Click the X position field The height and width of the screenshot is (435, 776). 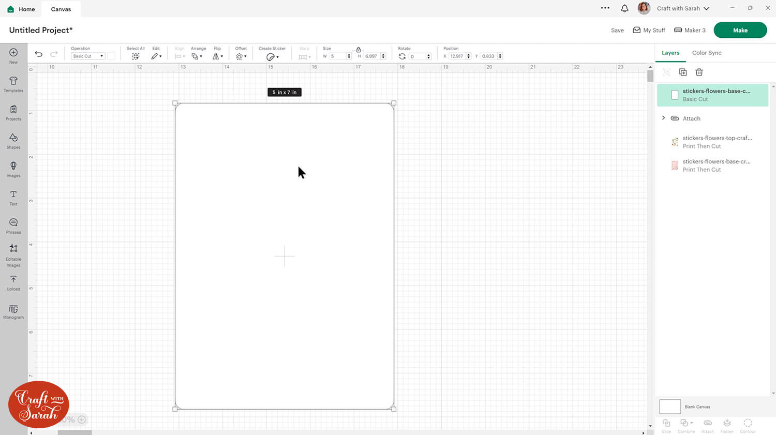457,56
